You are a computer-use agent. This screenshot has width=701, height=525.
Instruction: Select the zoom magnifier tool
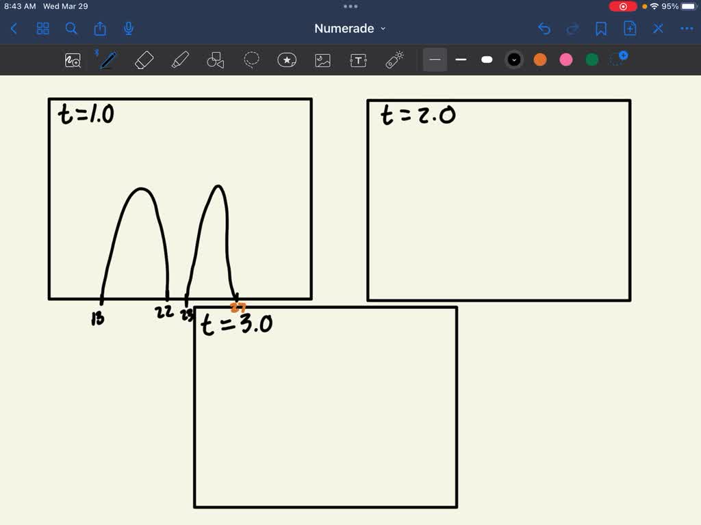tap(72, 60)
